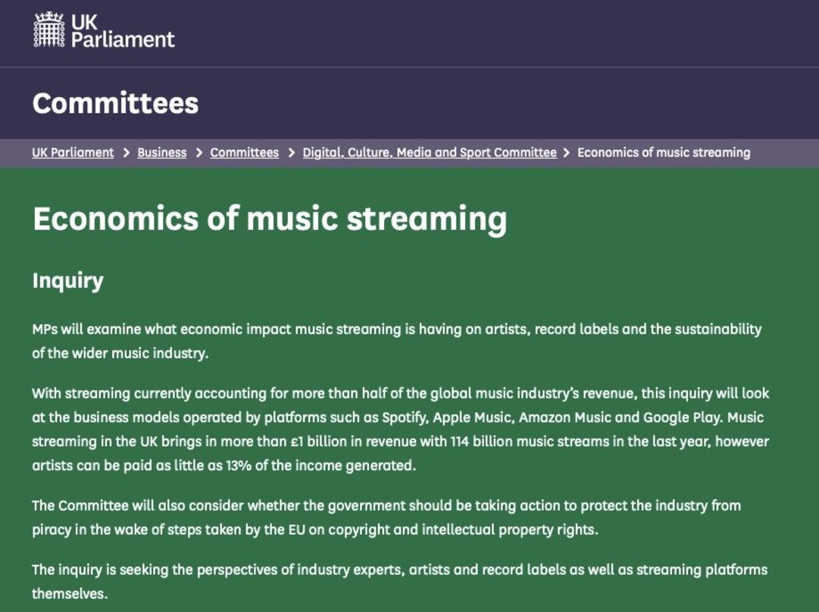Click the divider line below the UK Parliament logo
Image resolution: width=819 pixels, height=612 pixels.
pyautogui.click(x=409, y=67)
